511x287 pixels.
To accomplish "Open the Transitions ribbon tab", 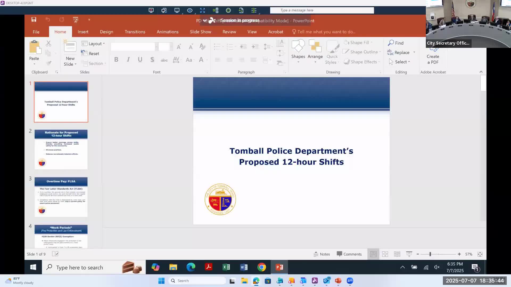I will tap(135, 32).
